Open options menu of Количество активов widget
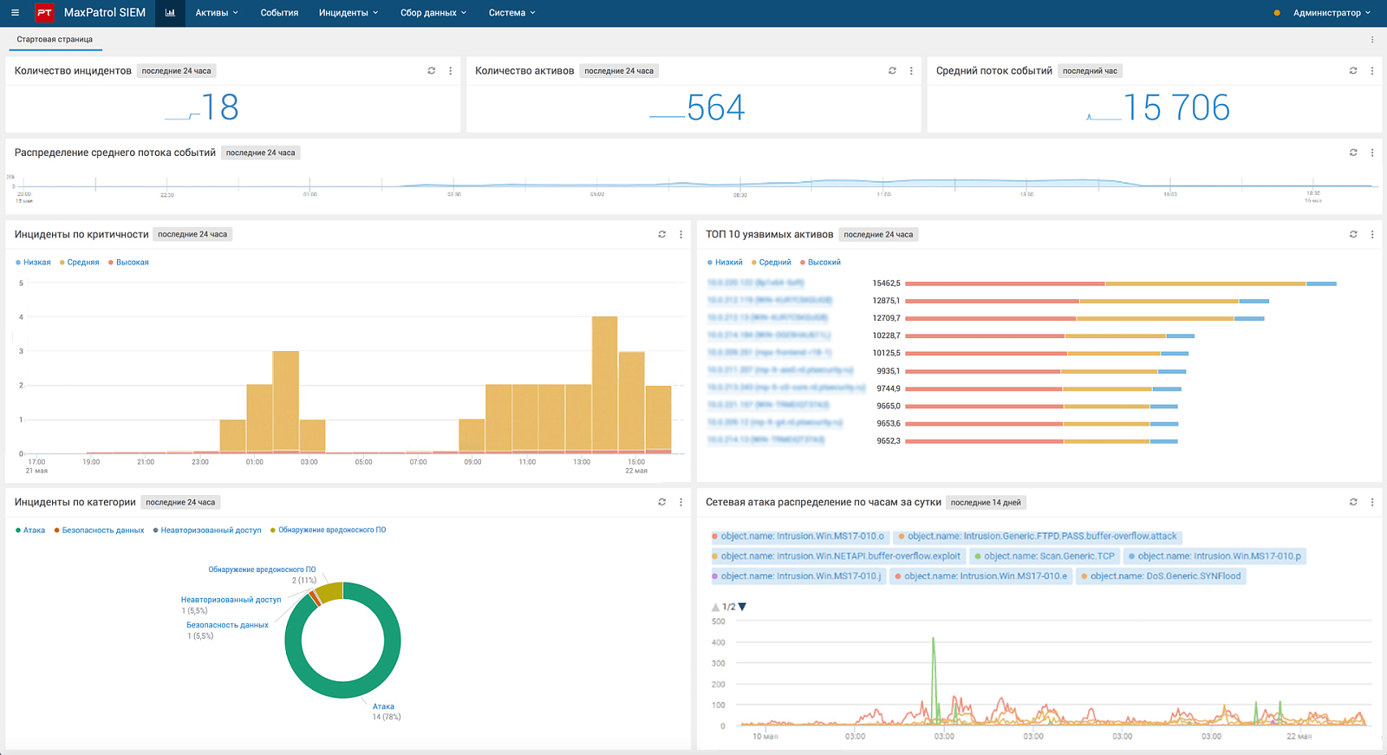Image resolution: width=1387 pixels, height=755 pixels. 911,71
